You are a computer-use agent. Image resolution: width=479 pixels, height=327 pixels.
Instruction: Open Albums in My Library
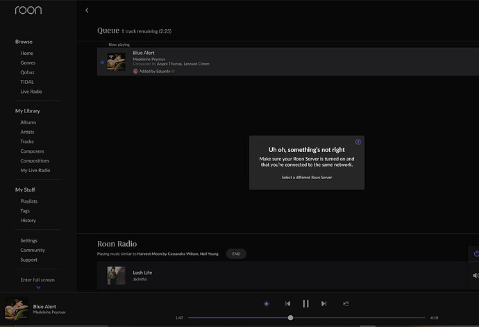pyautogui.click(x=28, y=122)
